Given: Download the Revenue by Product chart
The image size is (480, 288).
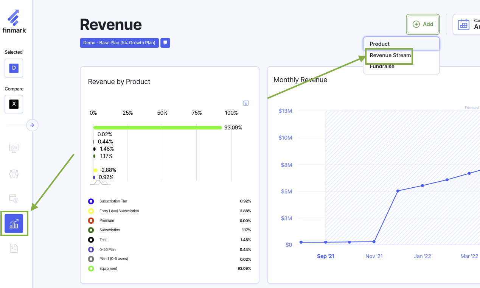Looking at the screenshot, I should pos(246,103).
